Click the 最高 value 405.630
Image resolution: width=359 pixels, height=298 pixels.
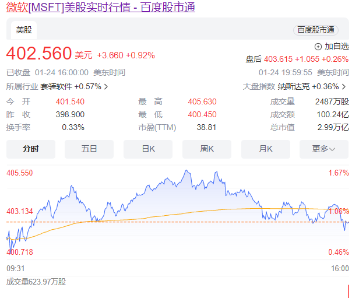(x=202, y=101)
